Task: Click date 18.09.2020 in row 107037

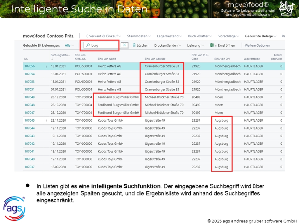Action: pyautogui.click(x=58, y=167)
